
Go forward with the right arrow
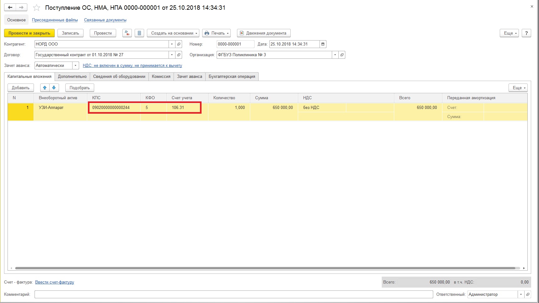point(21,7)
